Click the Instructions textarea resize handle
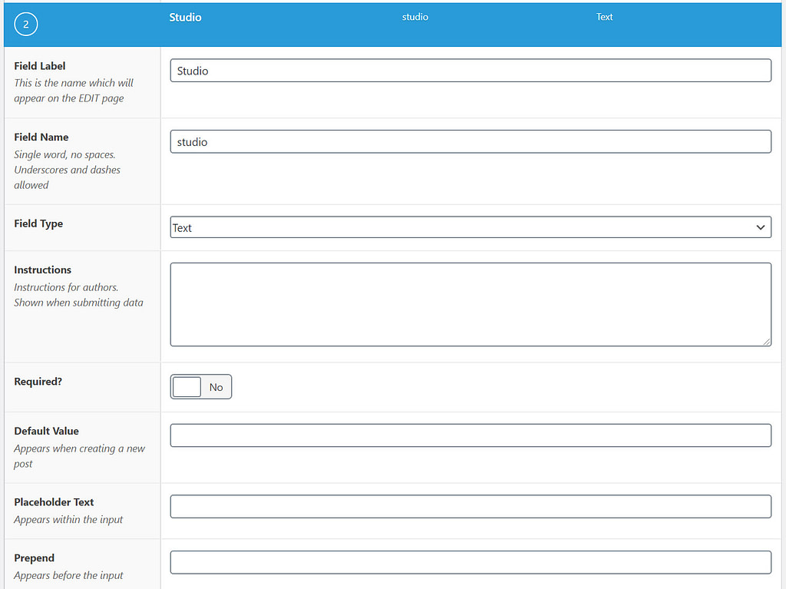This screenshot has width=786, height=589. (767, 342)
